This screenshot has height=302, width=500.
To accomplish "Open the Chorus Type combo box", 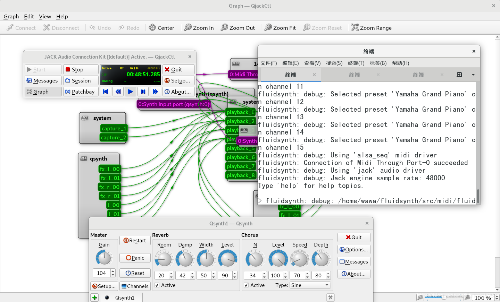I will pyautogui.click(x=310, y=285).
